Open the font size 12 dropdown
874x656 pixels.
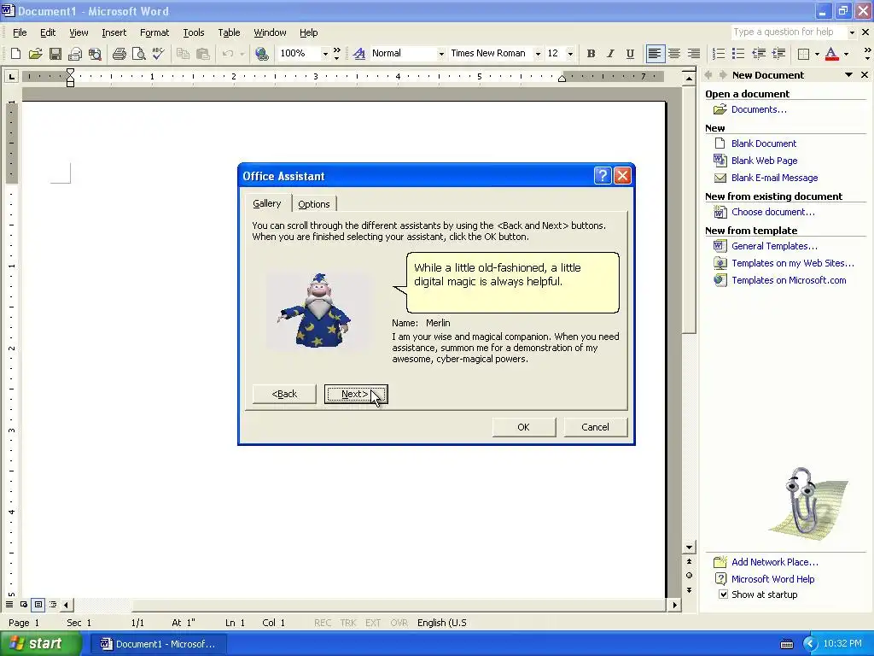click(569, 54)
